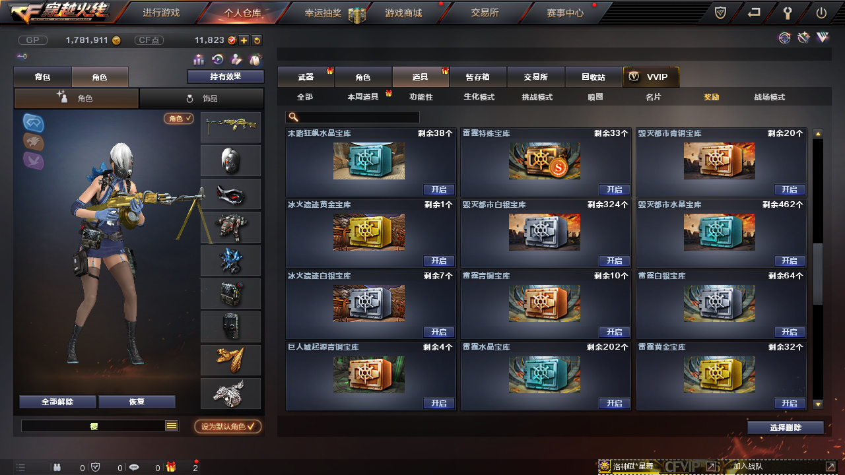Click the gift box icon in bottom bar
The image size is (845, 475).
tap(171, 467)
